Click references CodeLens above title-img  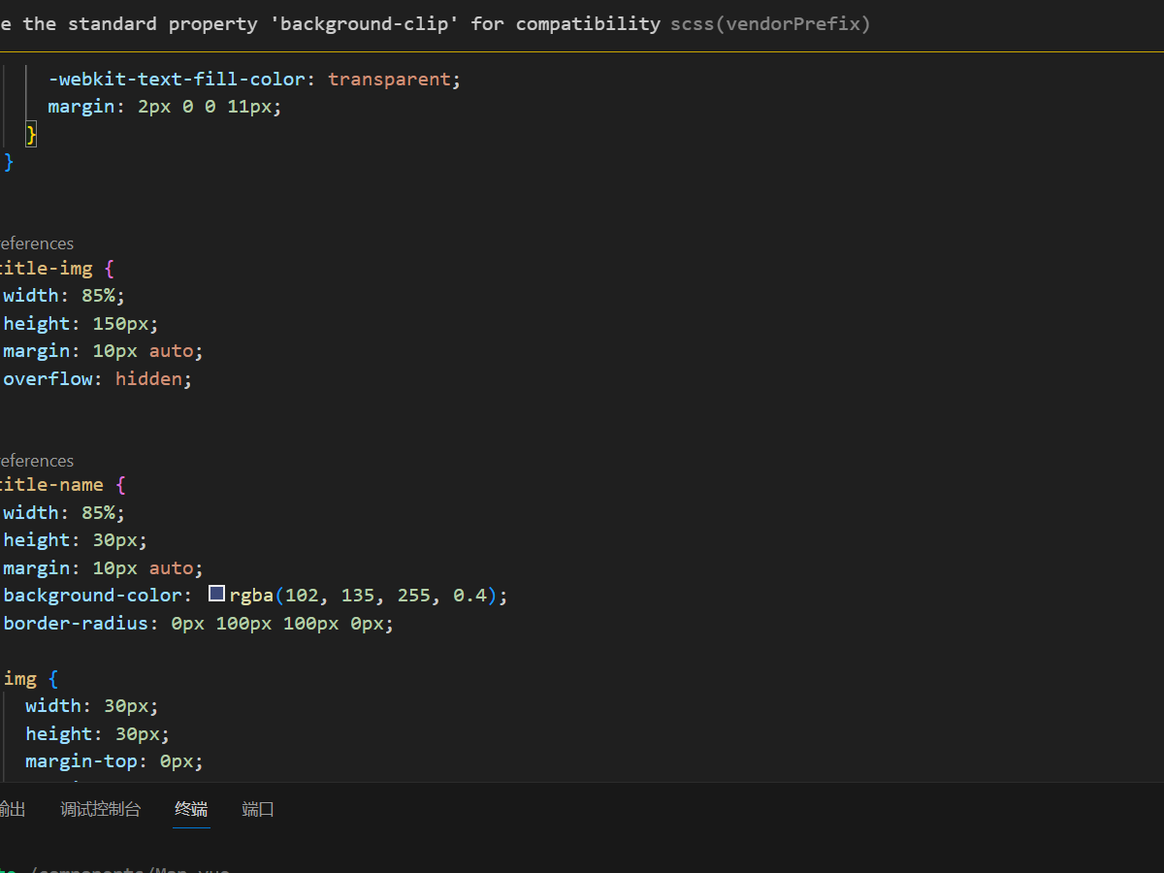coord(36,243)
